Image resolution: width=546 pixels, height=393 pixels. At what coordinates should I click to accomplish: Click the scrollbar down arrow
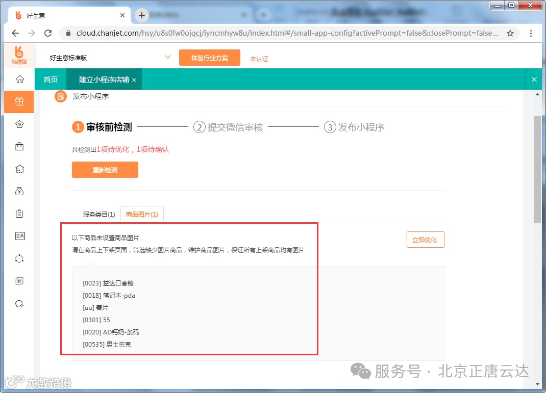click(537, 384)
